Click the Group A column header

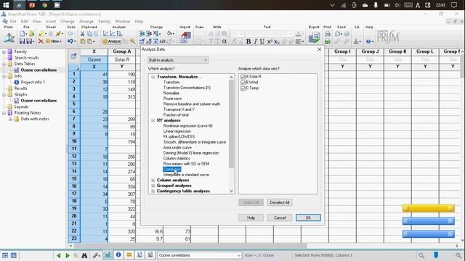[121, 51]
